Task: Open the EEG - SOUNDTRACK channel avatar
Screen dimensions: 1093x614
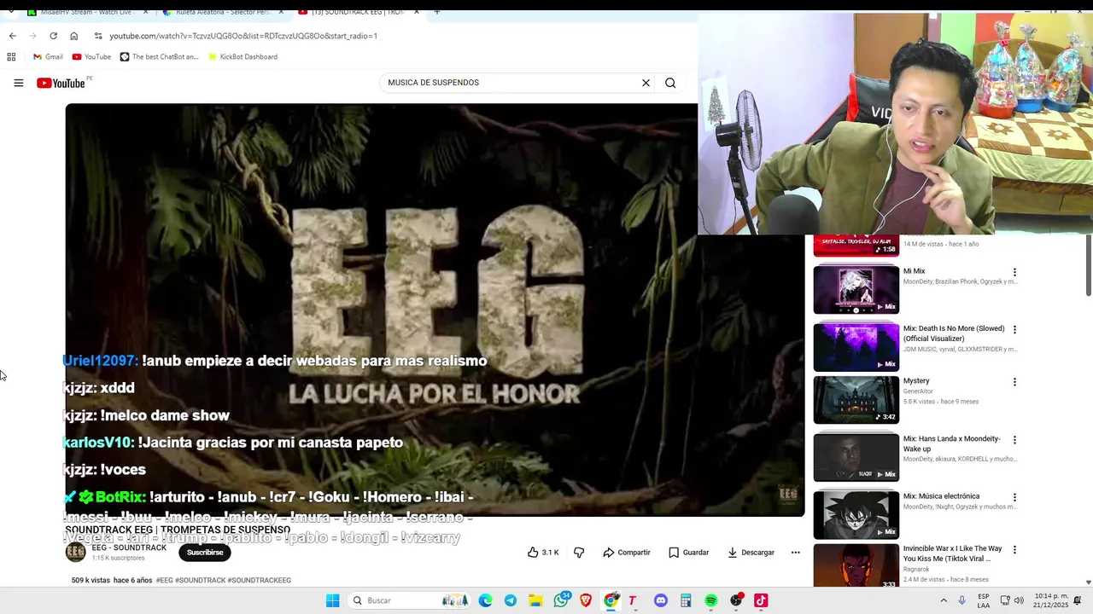Action: click(76, 552)
